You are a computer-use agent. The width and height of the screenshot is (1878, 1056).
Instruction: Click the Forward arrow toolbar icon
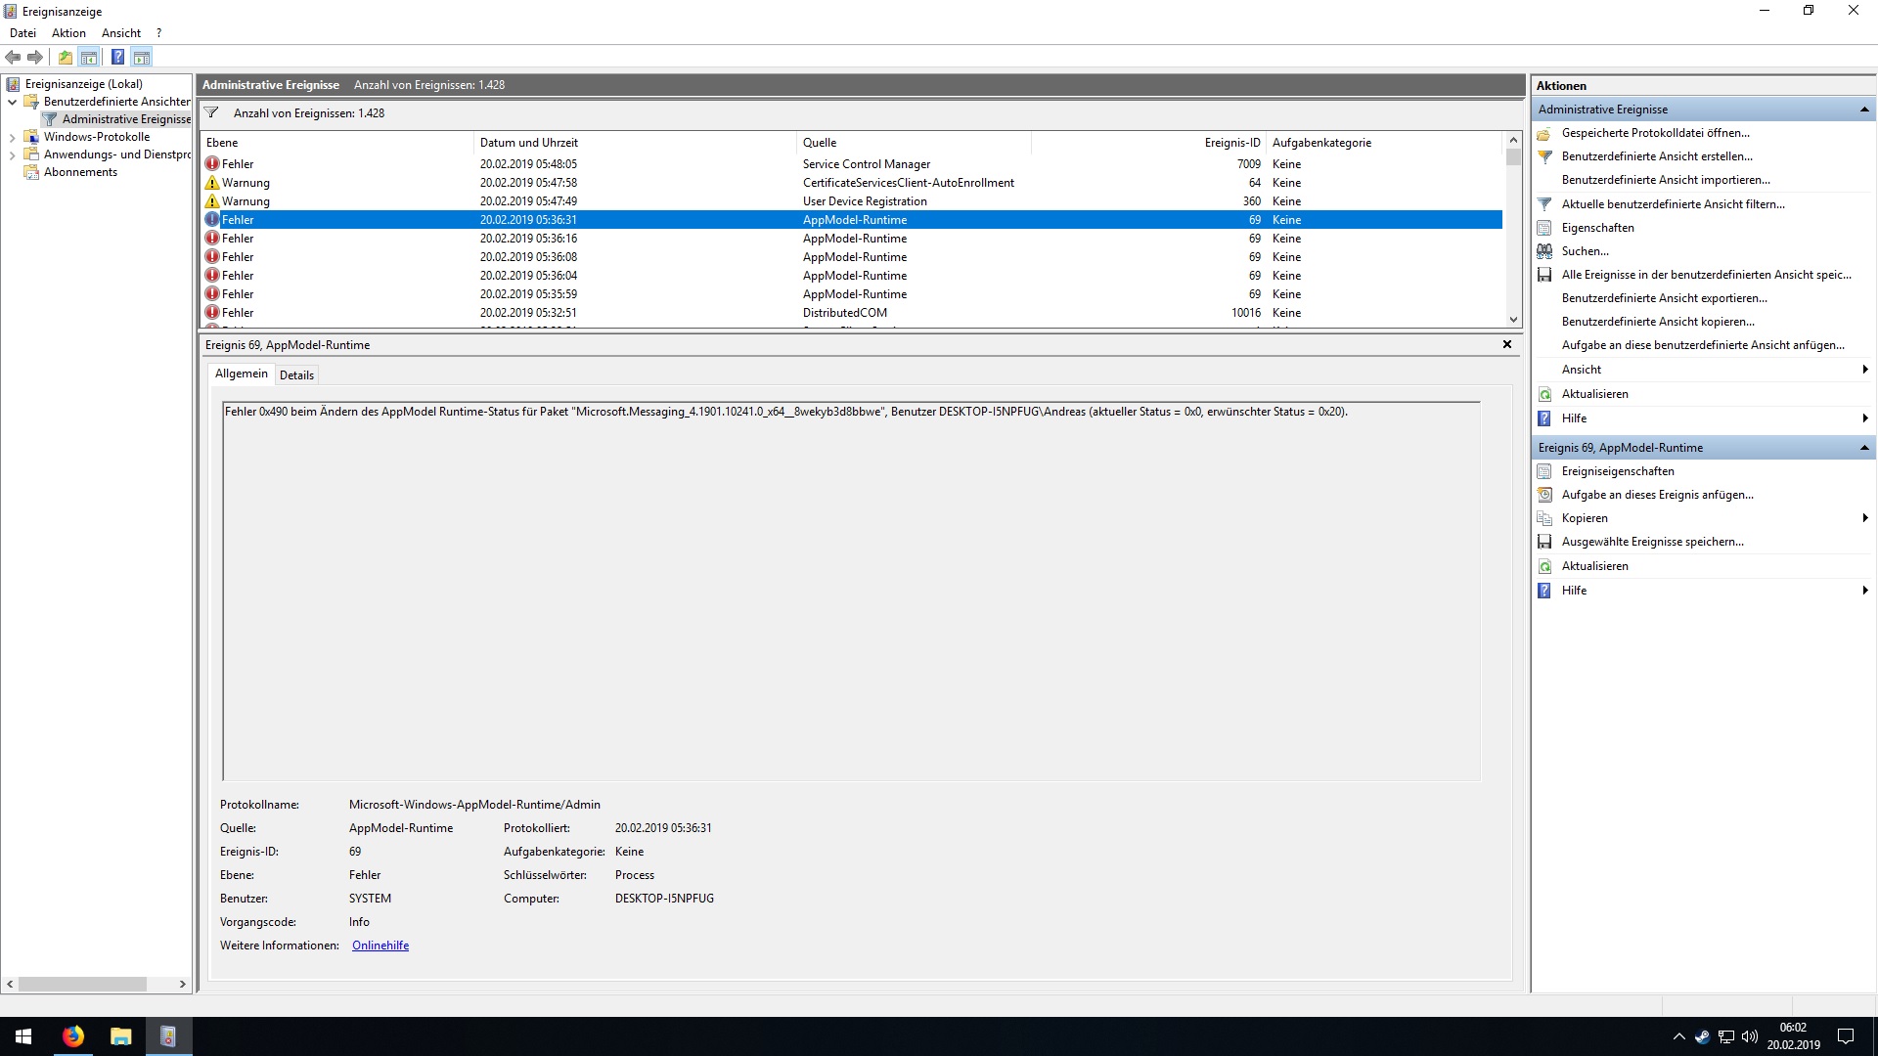pos(35,57)
